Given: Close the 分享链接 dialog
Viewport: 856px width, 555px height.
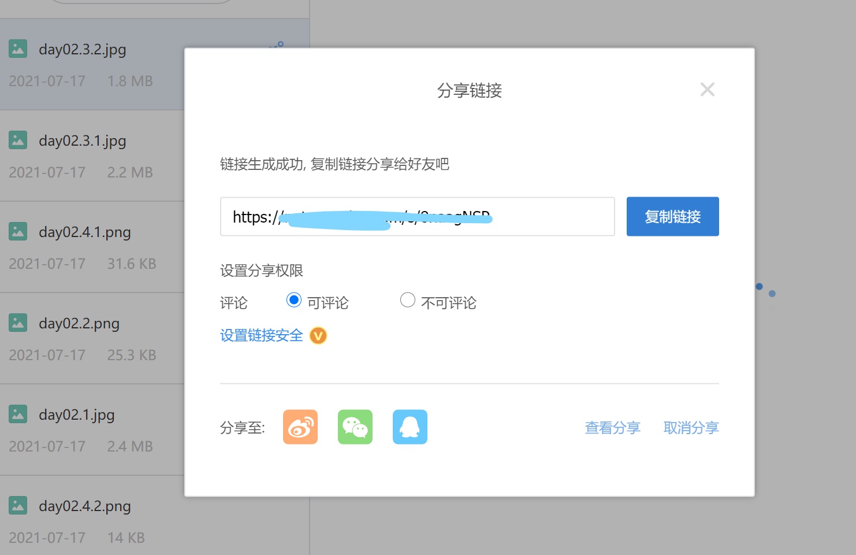Looking at the screenshot, I should click(x=708, y=90).
